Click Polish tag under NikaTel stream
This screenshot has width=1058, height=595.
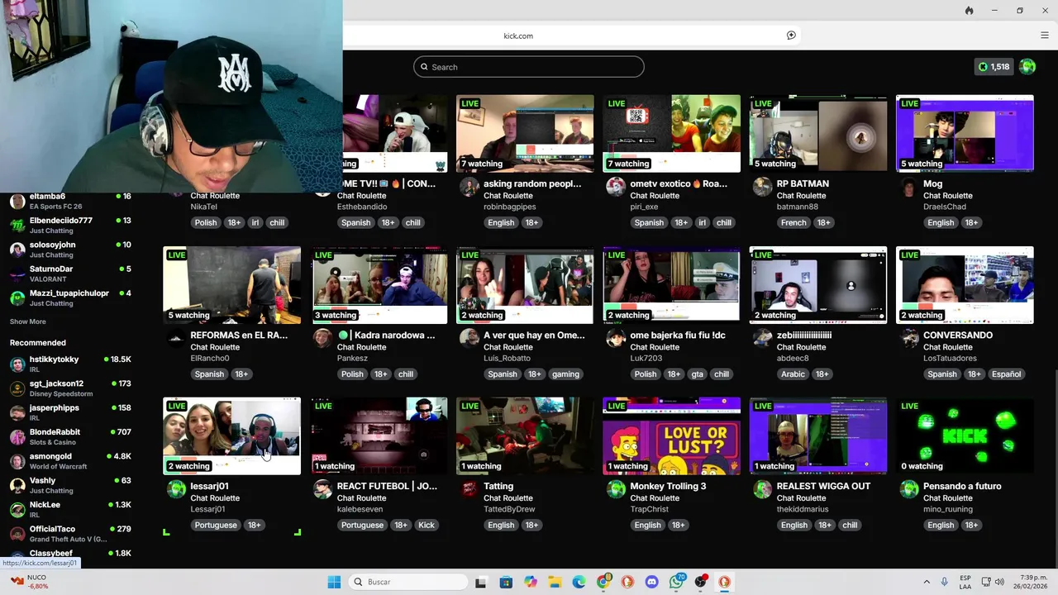(206, 222)
